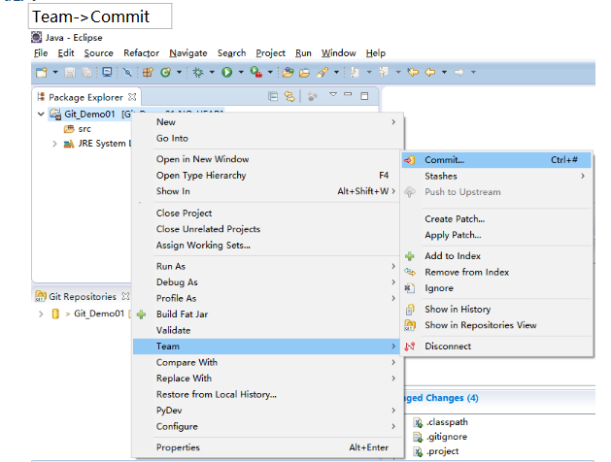Click the Save All toolbar icon
The width and height of the screenshot is (611, 462).
pos(86,73)
